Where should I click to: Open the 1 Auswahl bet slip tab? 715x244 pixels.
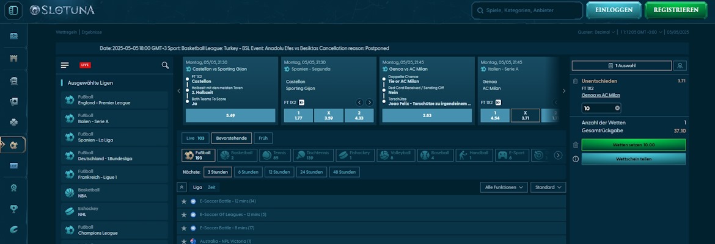point(621,65)
